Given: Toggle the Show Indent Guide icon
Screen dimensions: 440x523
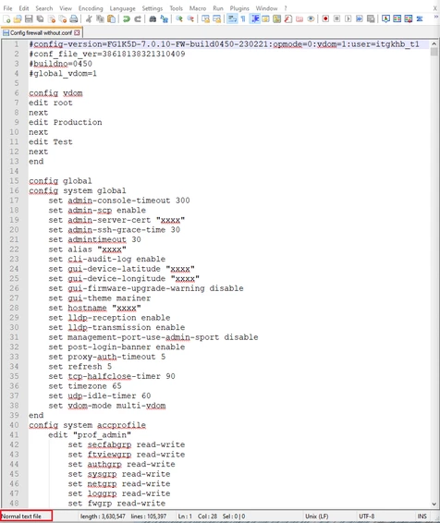Looking at the screenshot, I should pos(255,19).
